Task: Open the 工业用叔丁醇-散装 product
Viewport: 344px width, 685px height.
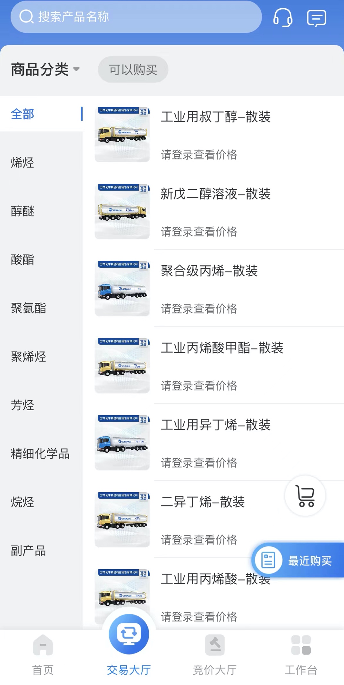Action: click(x=215, y=117)
